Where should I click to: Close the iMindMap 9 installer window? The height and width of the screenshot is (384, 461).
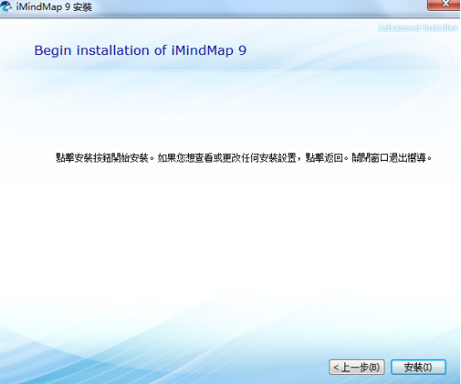(x=444, y=4)
